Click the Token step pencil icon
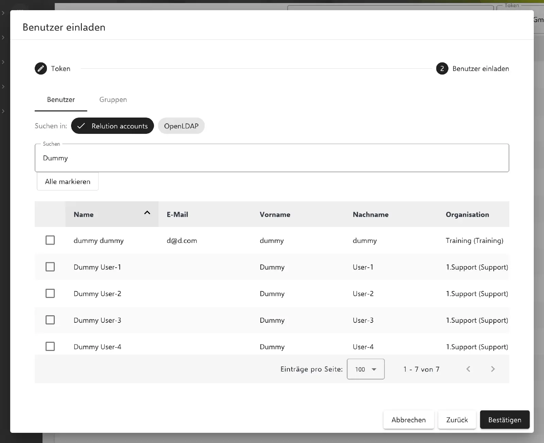 click(x=41, y=69)
